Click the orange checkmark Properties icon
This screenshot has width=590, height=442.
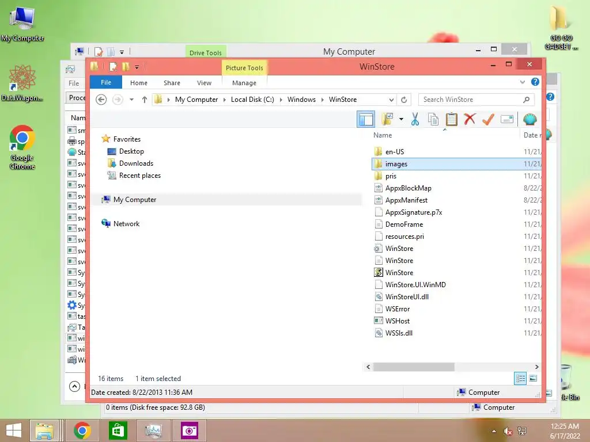click(488, 119)
